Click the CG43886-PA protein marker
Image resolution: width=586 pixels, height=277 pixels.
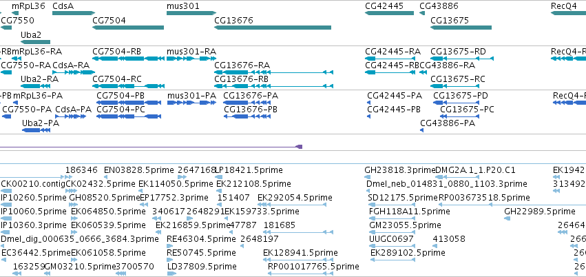click(x=422, y=130)
